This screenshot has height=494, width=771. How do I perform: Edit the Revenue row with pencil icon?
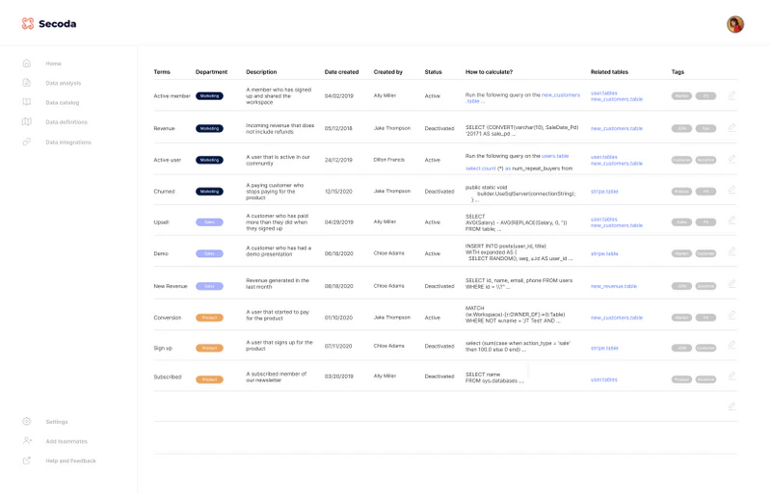[x=731, y=128]
